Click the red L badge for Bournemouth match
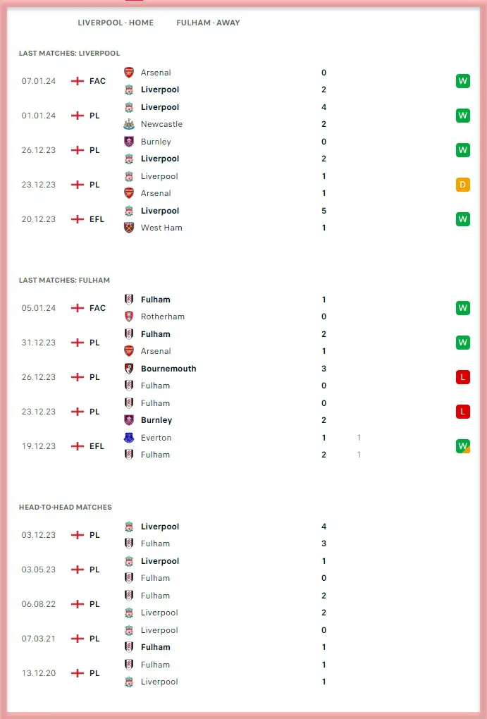The width and height of the screenshot is (487, 719). point(462,377)
